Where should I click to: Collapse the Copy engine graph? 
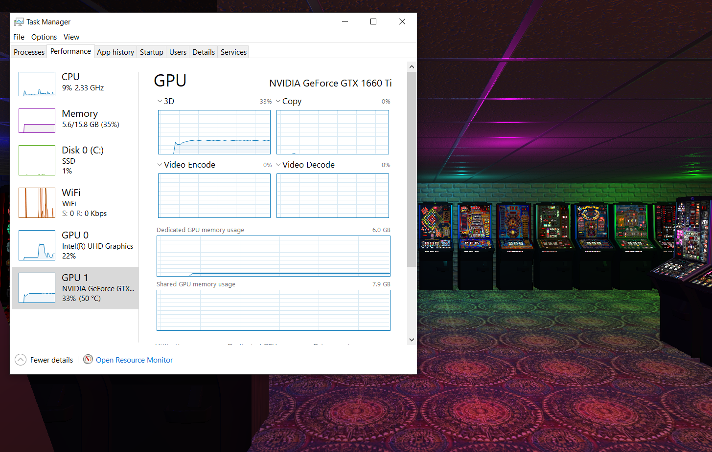[277, 101]
